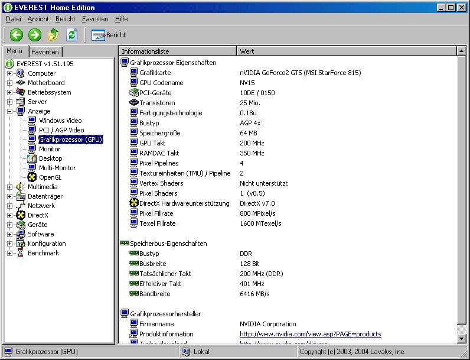Expand the Server tree node
This screenshot has width=470, height=360.
click(x=9, y=102)
